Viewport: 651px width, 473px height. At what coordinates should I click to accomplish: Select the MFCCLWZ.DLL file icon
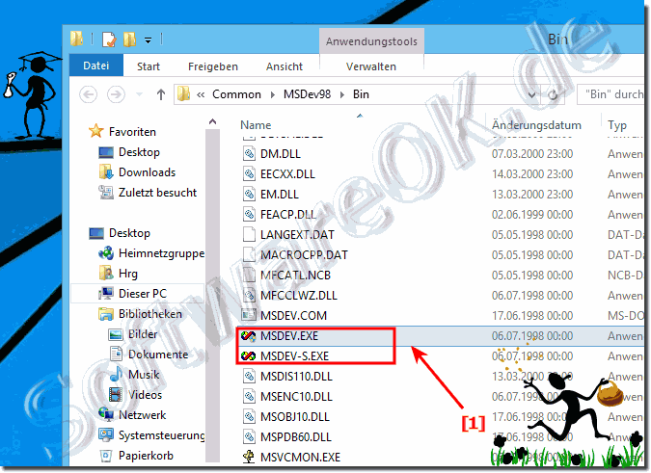[249, 296]
